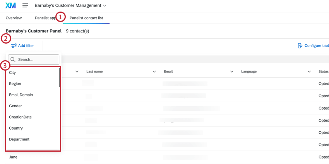Click the Configure table link
This screenshot has height=164, width=329.
tap(313, 46)
